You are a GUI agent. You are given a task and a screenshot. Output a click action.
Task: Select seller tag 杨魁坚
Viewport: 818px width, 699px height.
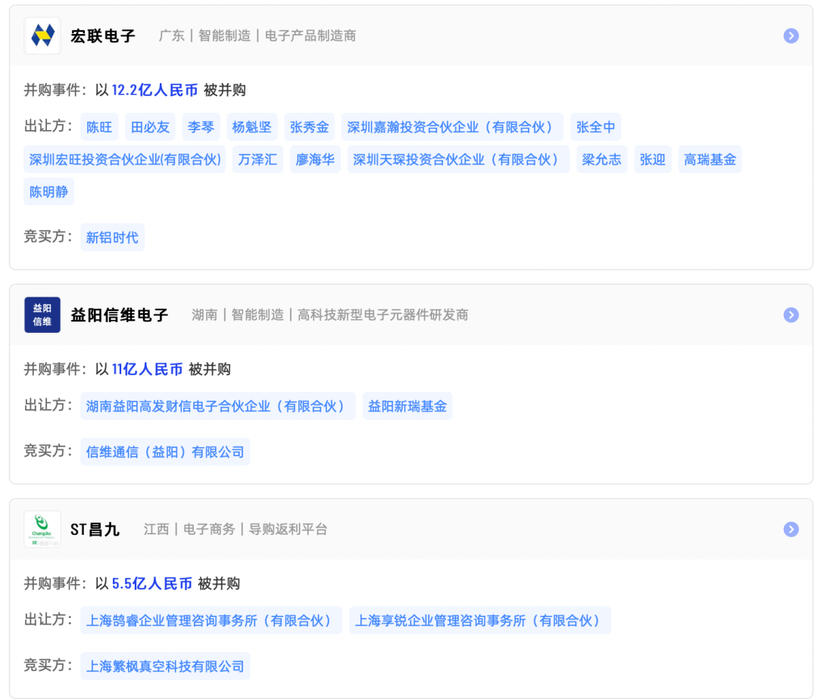pos(252,127)
